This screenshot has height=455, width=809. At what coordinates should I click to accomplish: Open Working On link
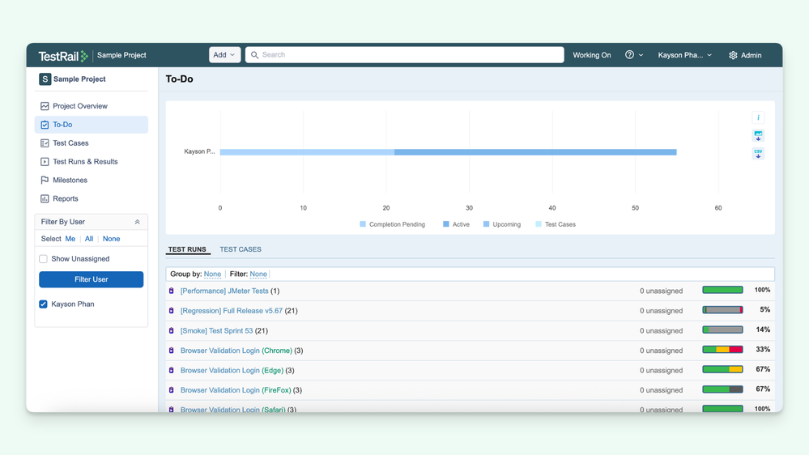coord(592,55)
